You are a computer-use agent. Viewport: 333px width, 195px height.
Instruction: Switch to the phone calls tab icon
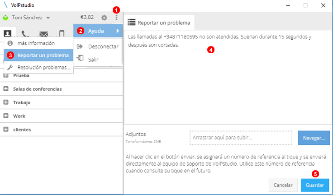(25, 34)
